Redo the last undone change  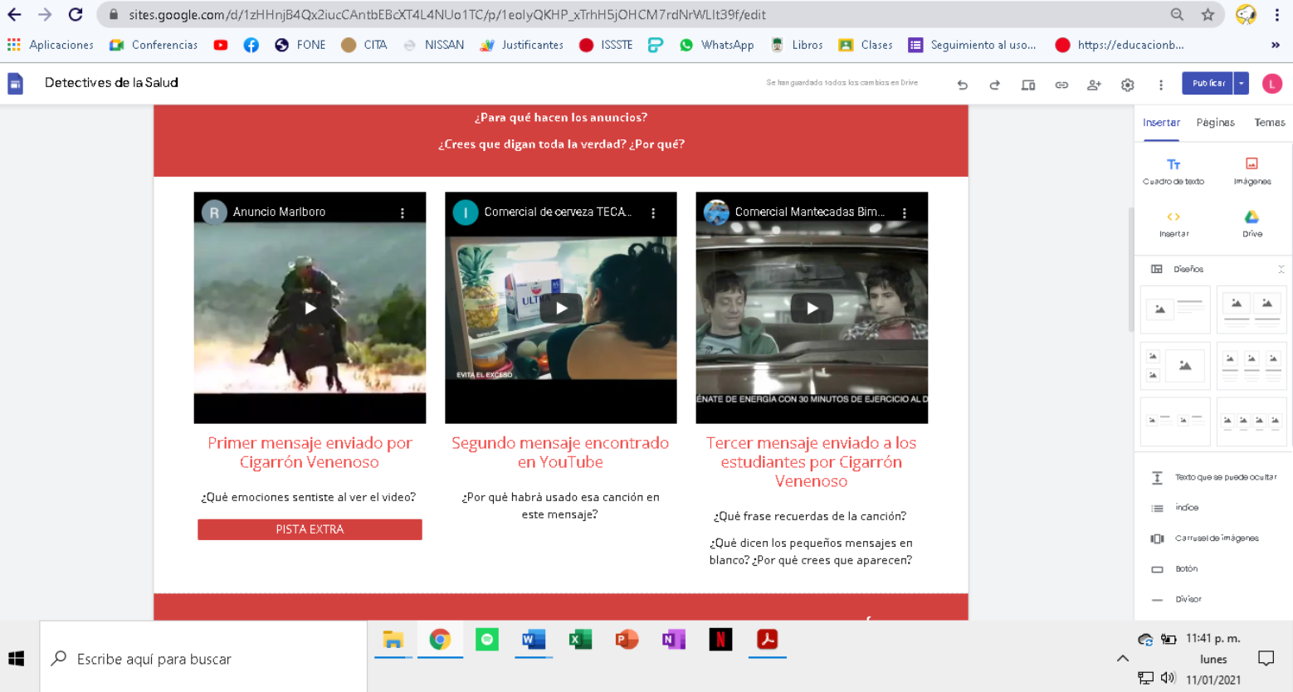coord(994,85)
